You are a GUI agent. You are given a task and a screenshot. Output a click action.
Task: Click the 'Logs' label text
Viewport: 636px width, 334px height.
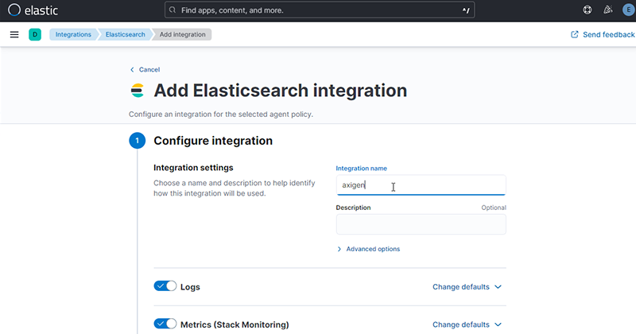[x=190, y=287]
